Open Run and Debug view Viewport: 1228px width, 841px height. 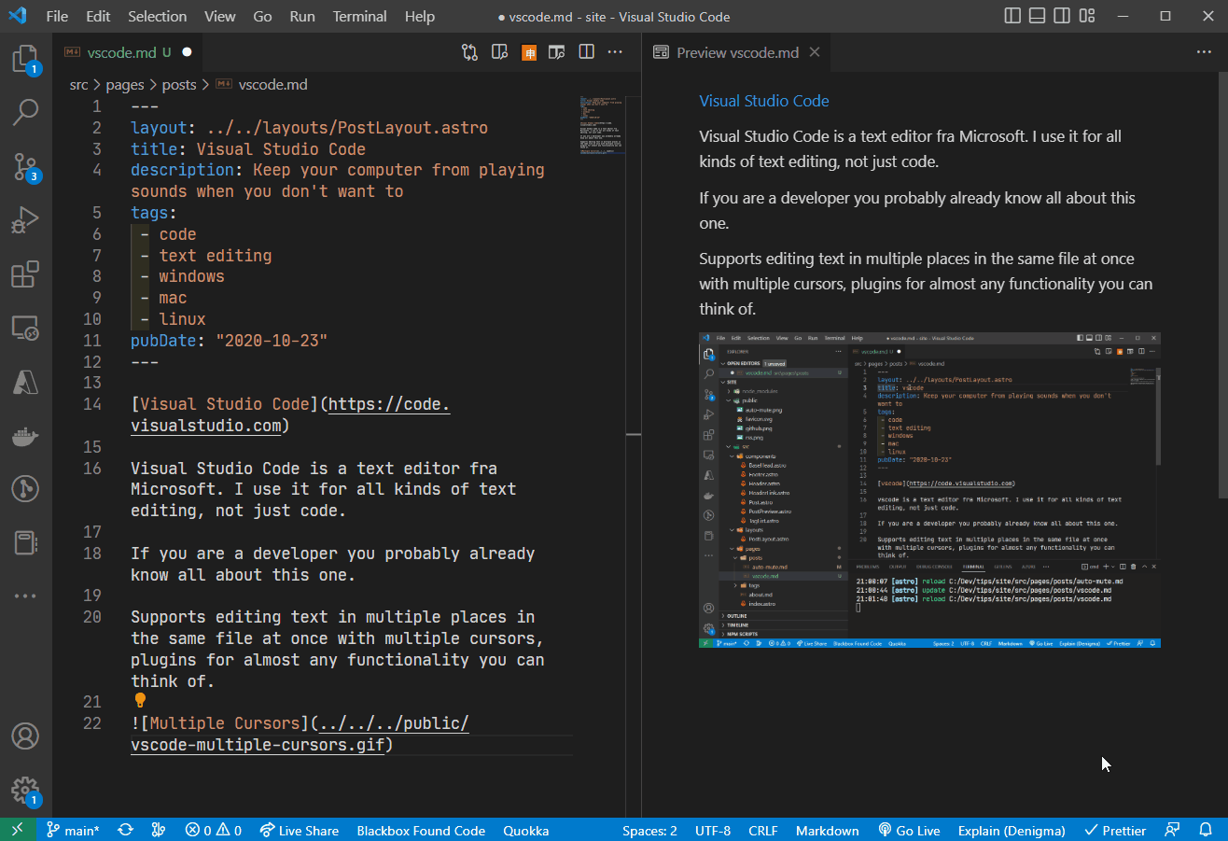25,221
